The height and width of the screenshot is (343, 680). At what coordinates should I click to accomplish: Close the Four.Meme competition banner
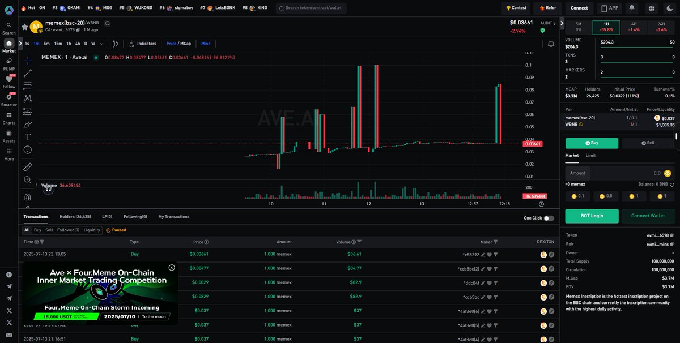[172, 268]
